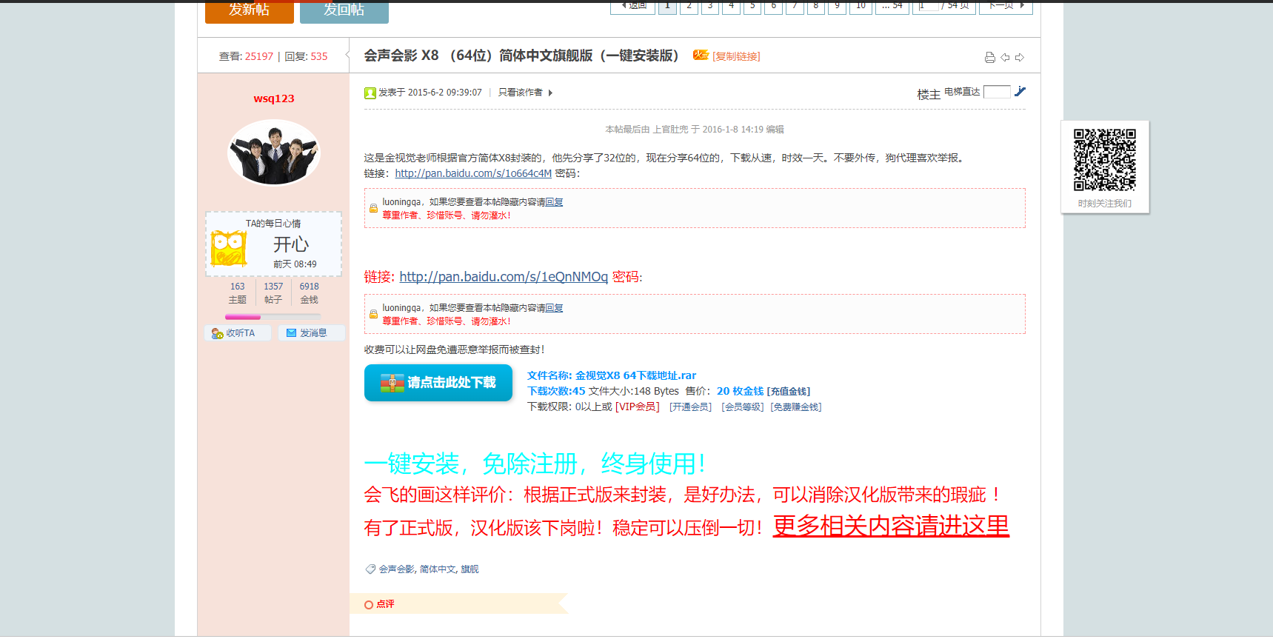Click the 电梯直达 floor input field
Image resolution: width=1273 pixels, height=639 pixels.
pyautogui.click(x=997, y=92)
